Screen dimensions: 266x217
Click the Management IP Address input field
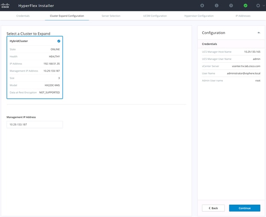coord(35,125)
